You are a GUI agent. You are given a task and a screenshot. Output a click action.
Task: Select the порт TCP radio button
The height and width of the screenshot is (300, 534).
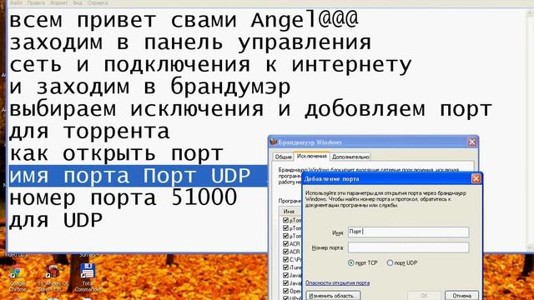click(351, 263)
